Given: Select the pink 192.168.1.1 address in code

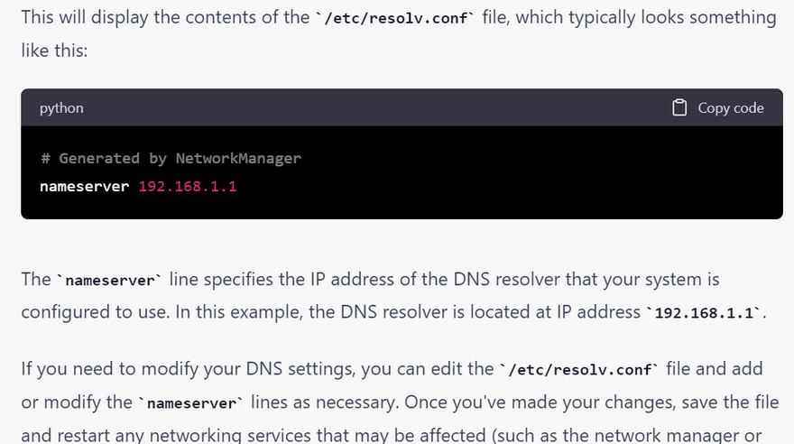Looking at the screenshot, I should [x=188, y=186].
